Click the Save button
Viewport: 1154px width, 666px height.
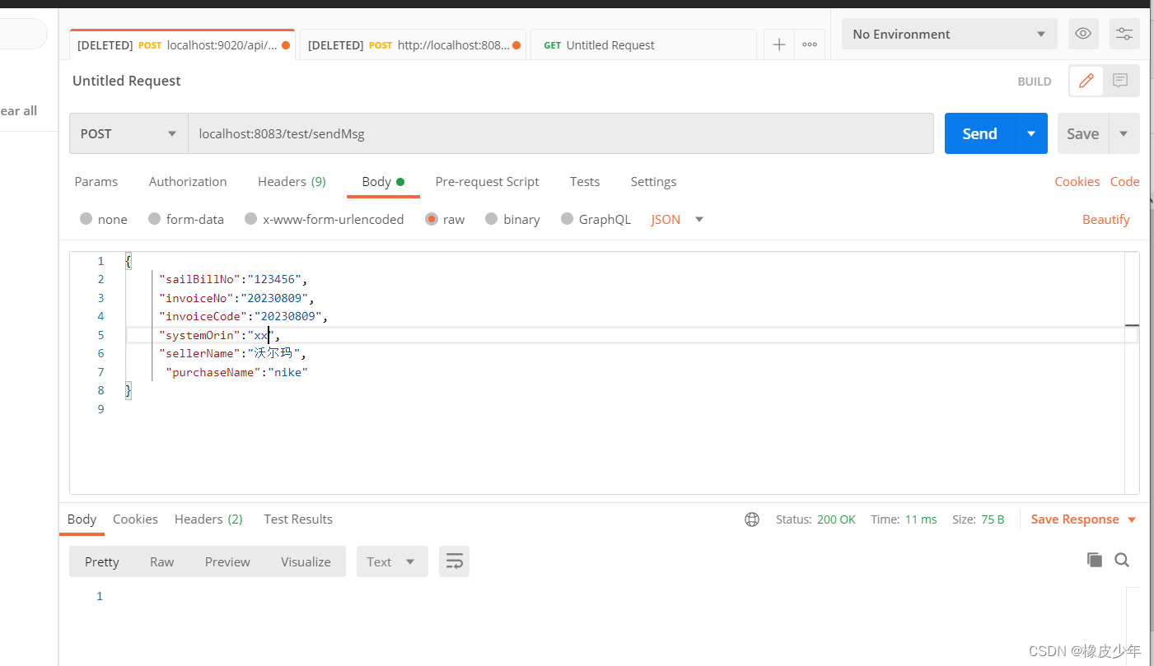tap(1083, 133)
